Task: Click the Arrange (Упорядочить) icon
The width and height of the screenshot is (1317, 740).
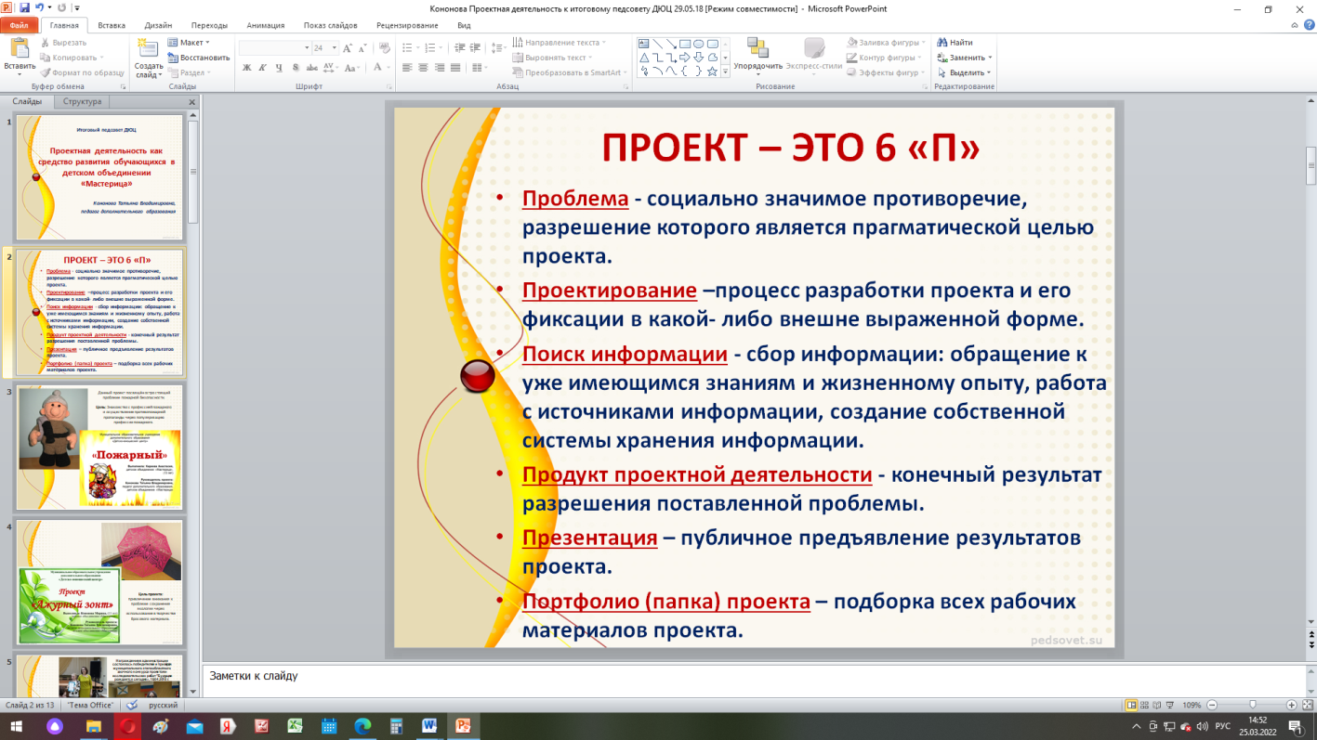Action: [757, 49]
